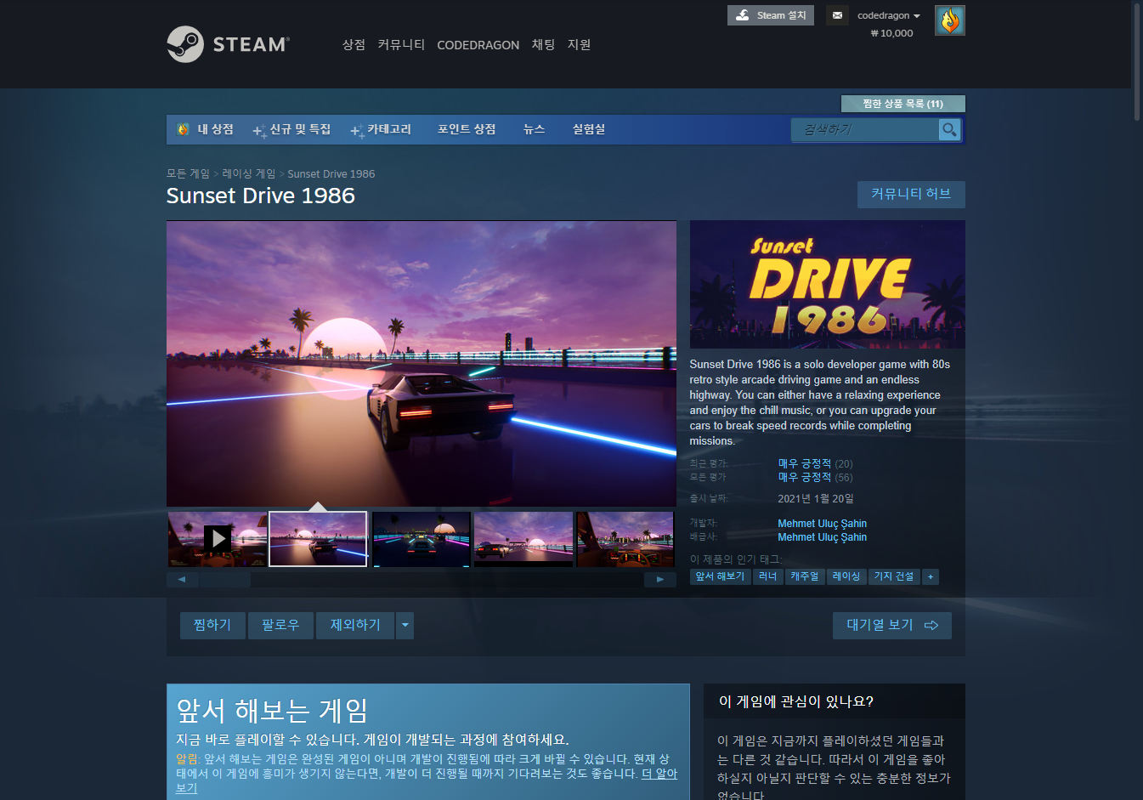Click the Steam 설치 install button
Screen dimensions: 1143x800
point(771,15)
